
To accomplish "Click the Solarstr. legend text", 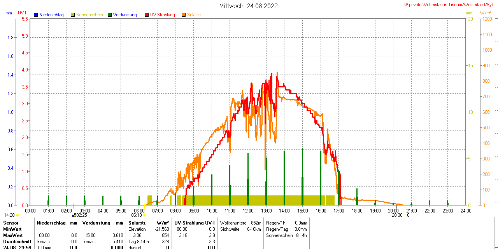I will click(x=194, y=15).
